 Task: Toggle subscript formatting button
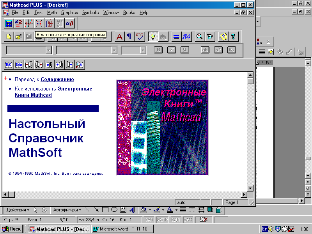231,50
